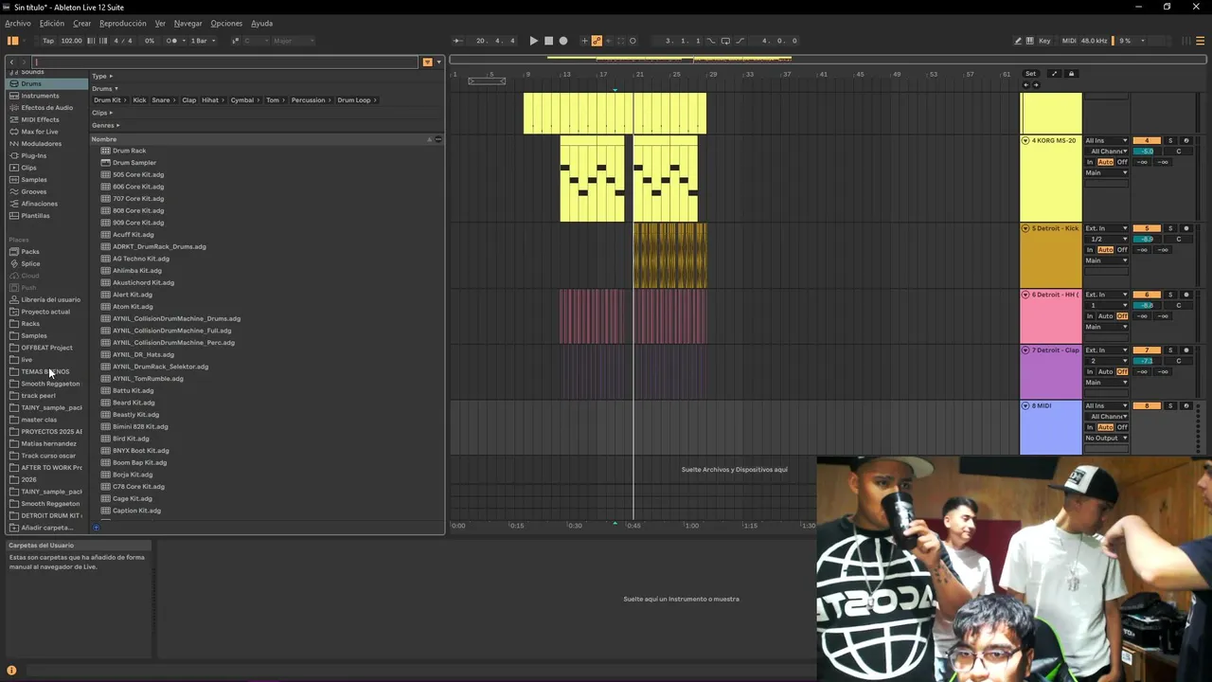The width and height of the screenshot is (1212, 682).
Task: Toggle Key map mode
Action: click(x=1044, y=41)
